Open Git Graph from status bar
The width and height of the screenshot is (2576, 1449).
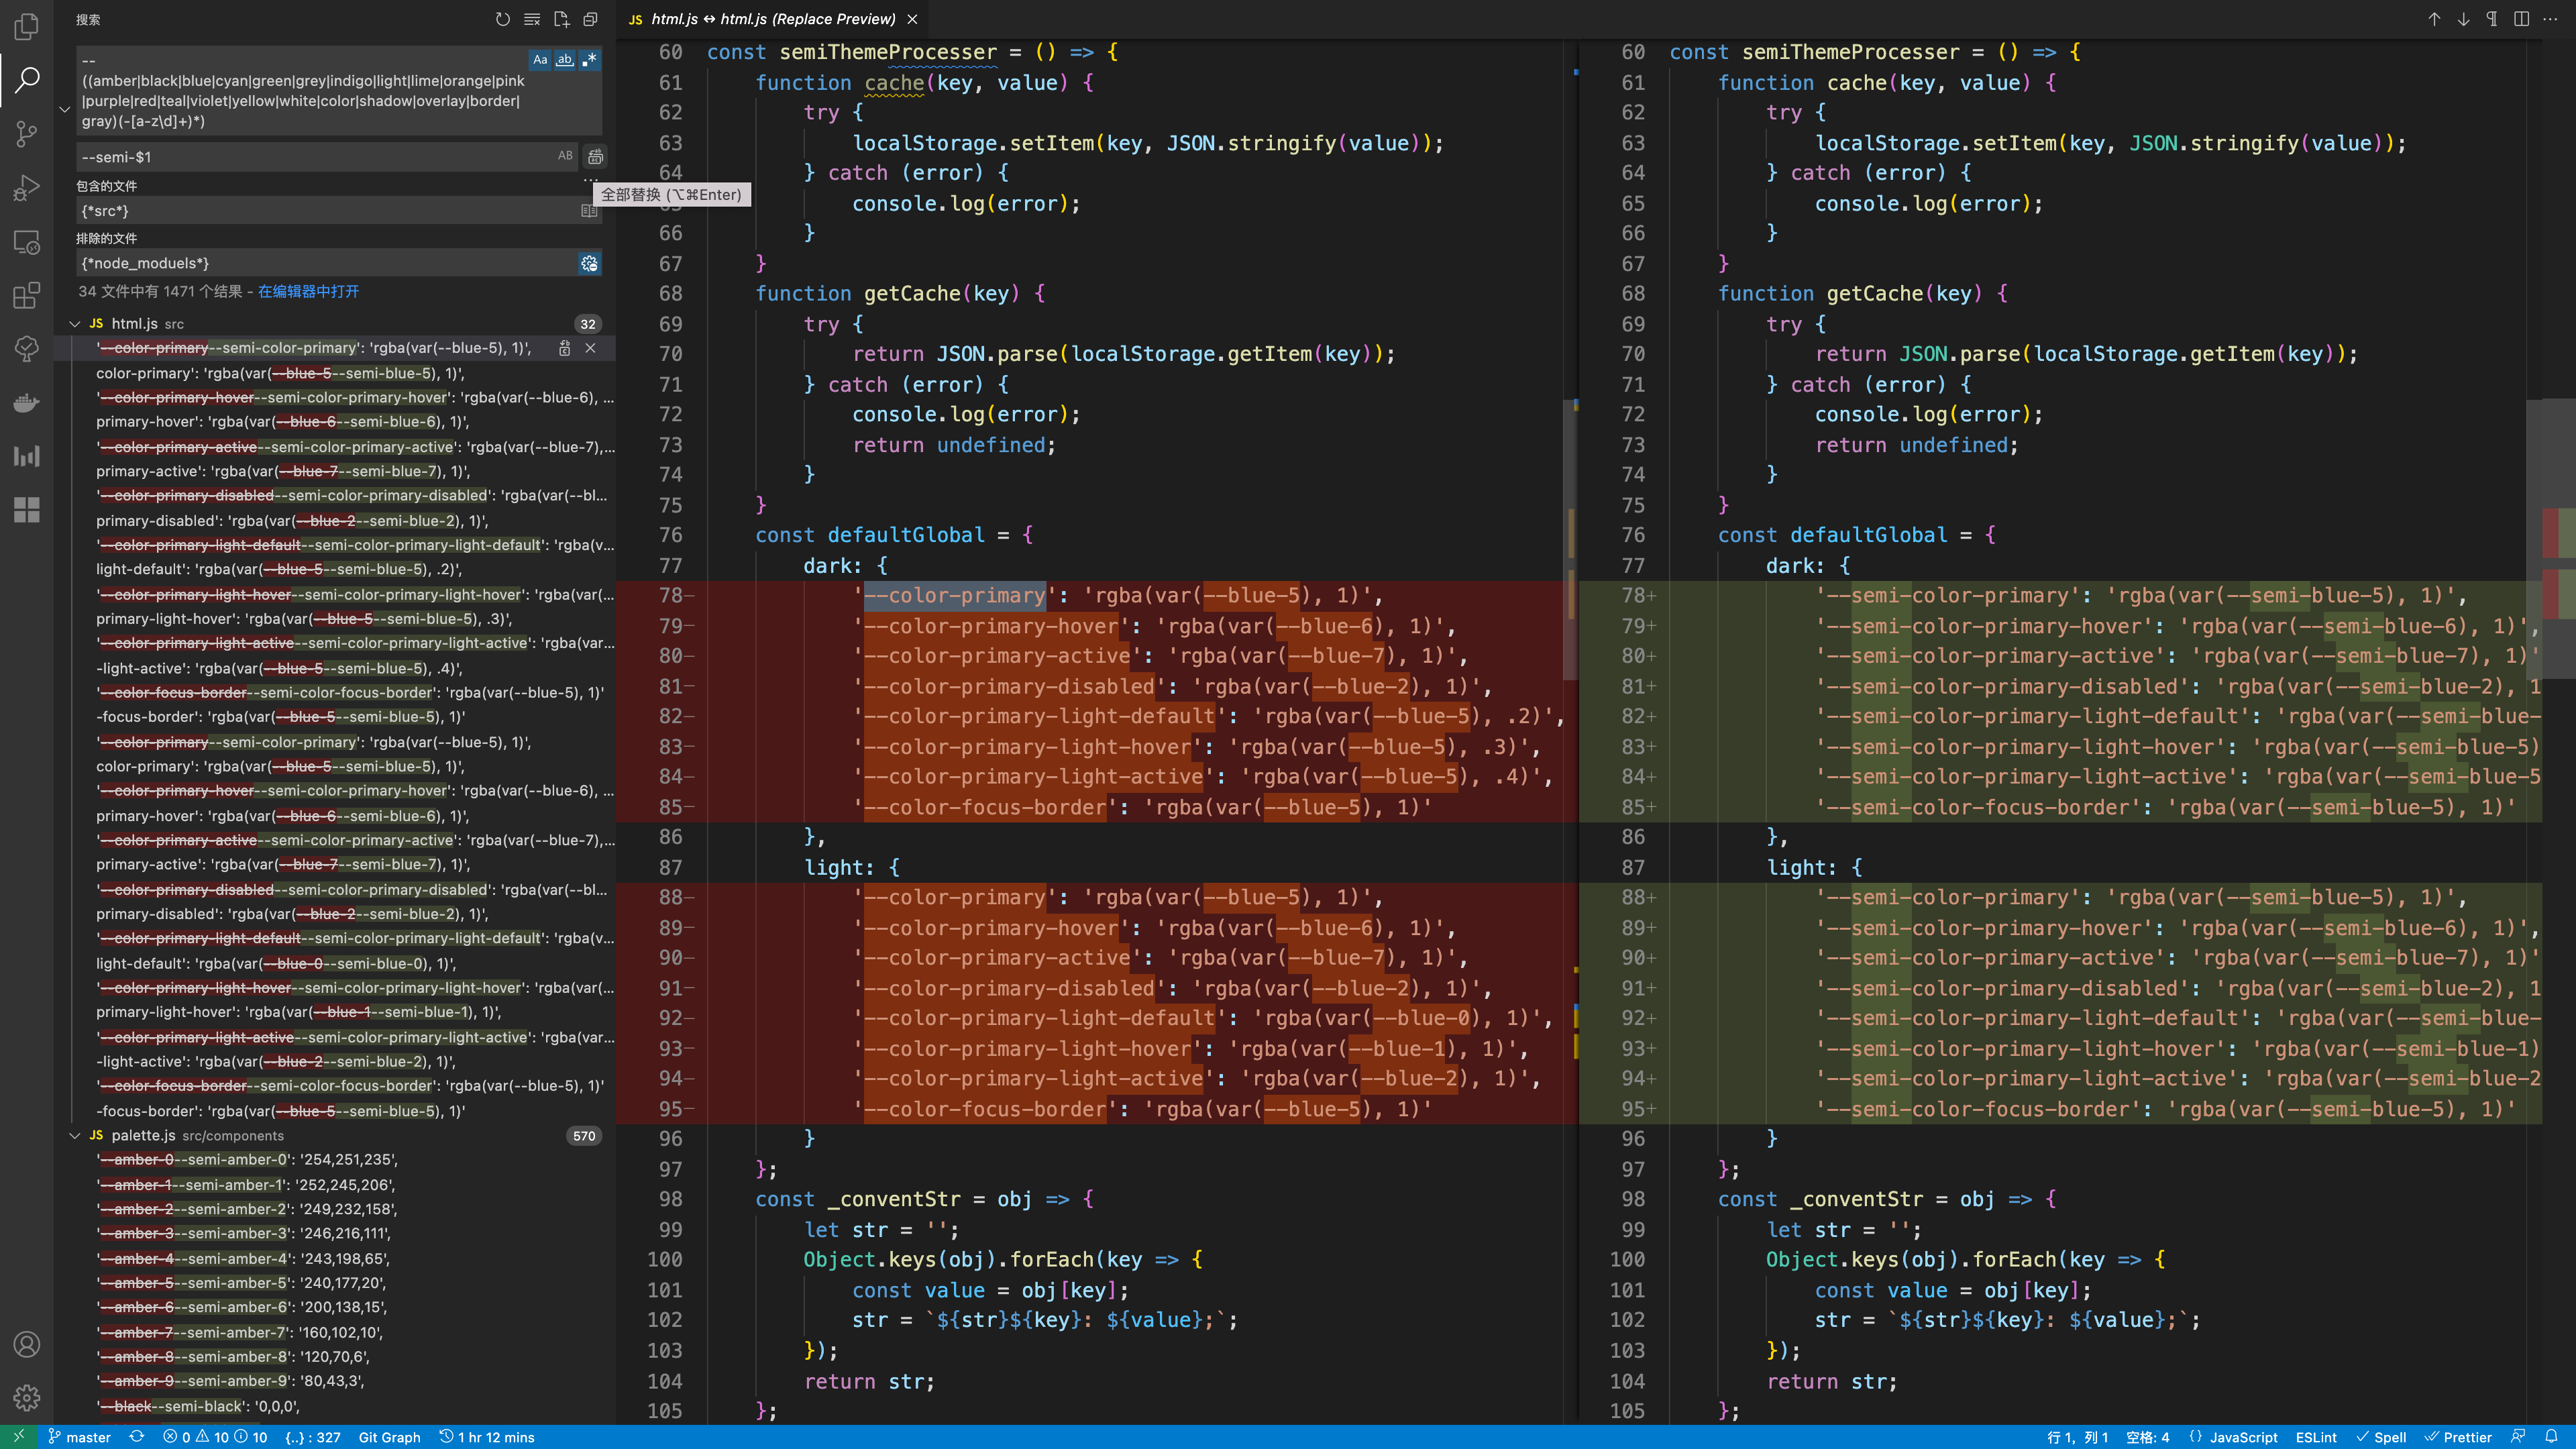(x=389, y=1437)
